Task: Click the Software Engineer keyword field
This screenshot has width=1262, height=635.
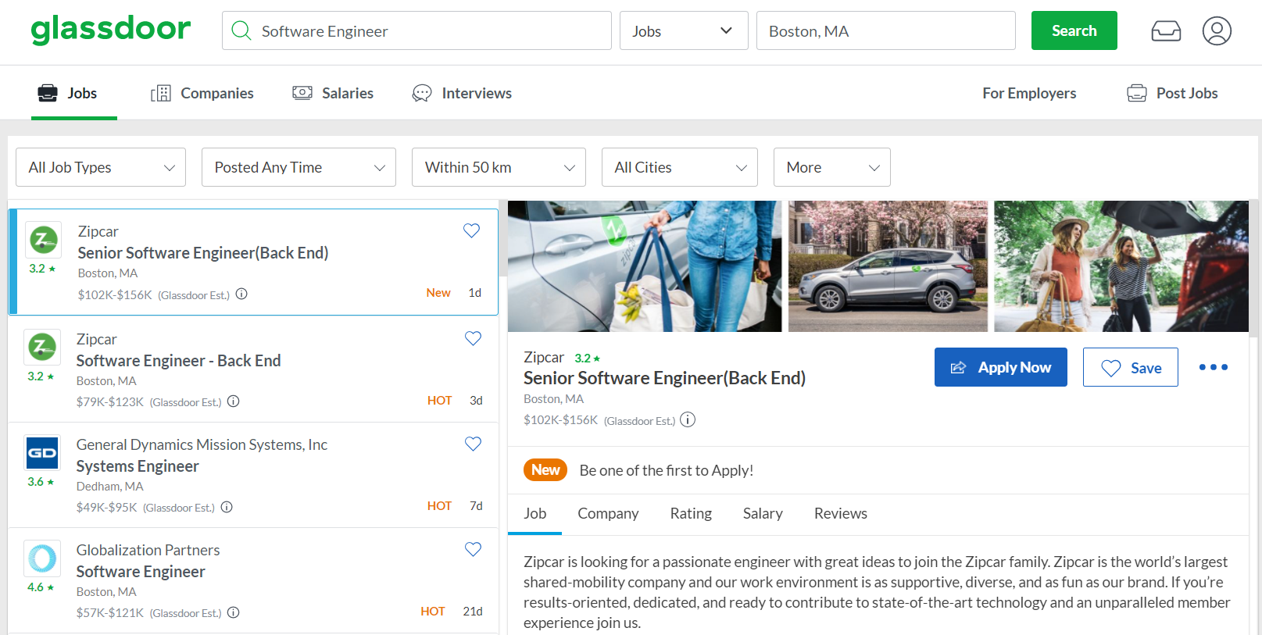Action: (416, 30)
